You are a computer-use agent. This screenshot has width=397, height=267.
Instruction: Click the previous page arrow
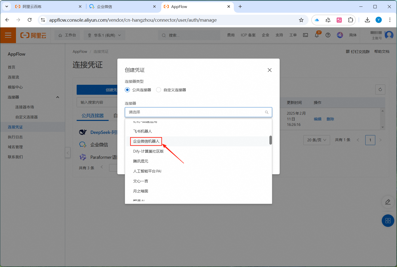pyautogui.click(x=358, y=140)
